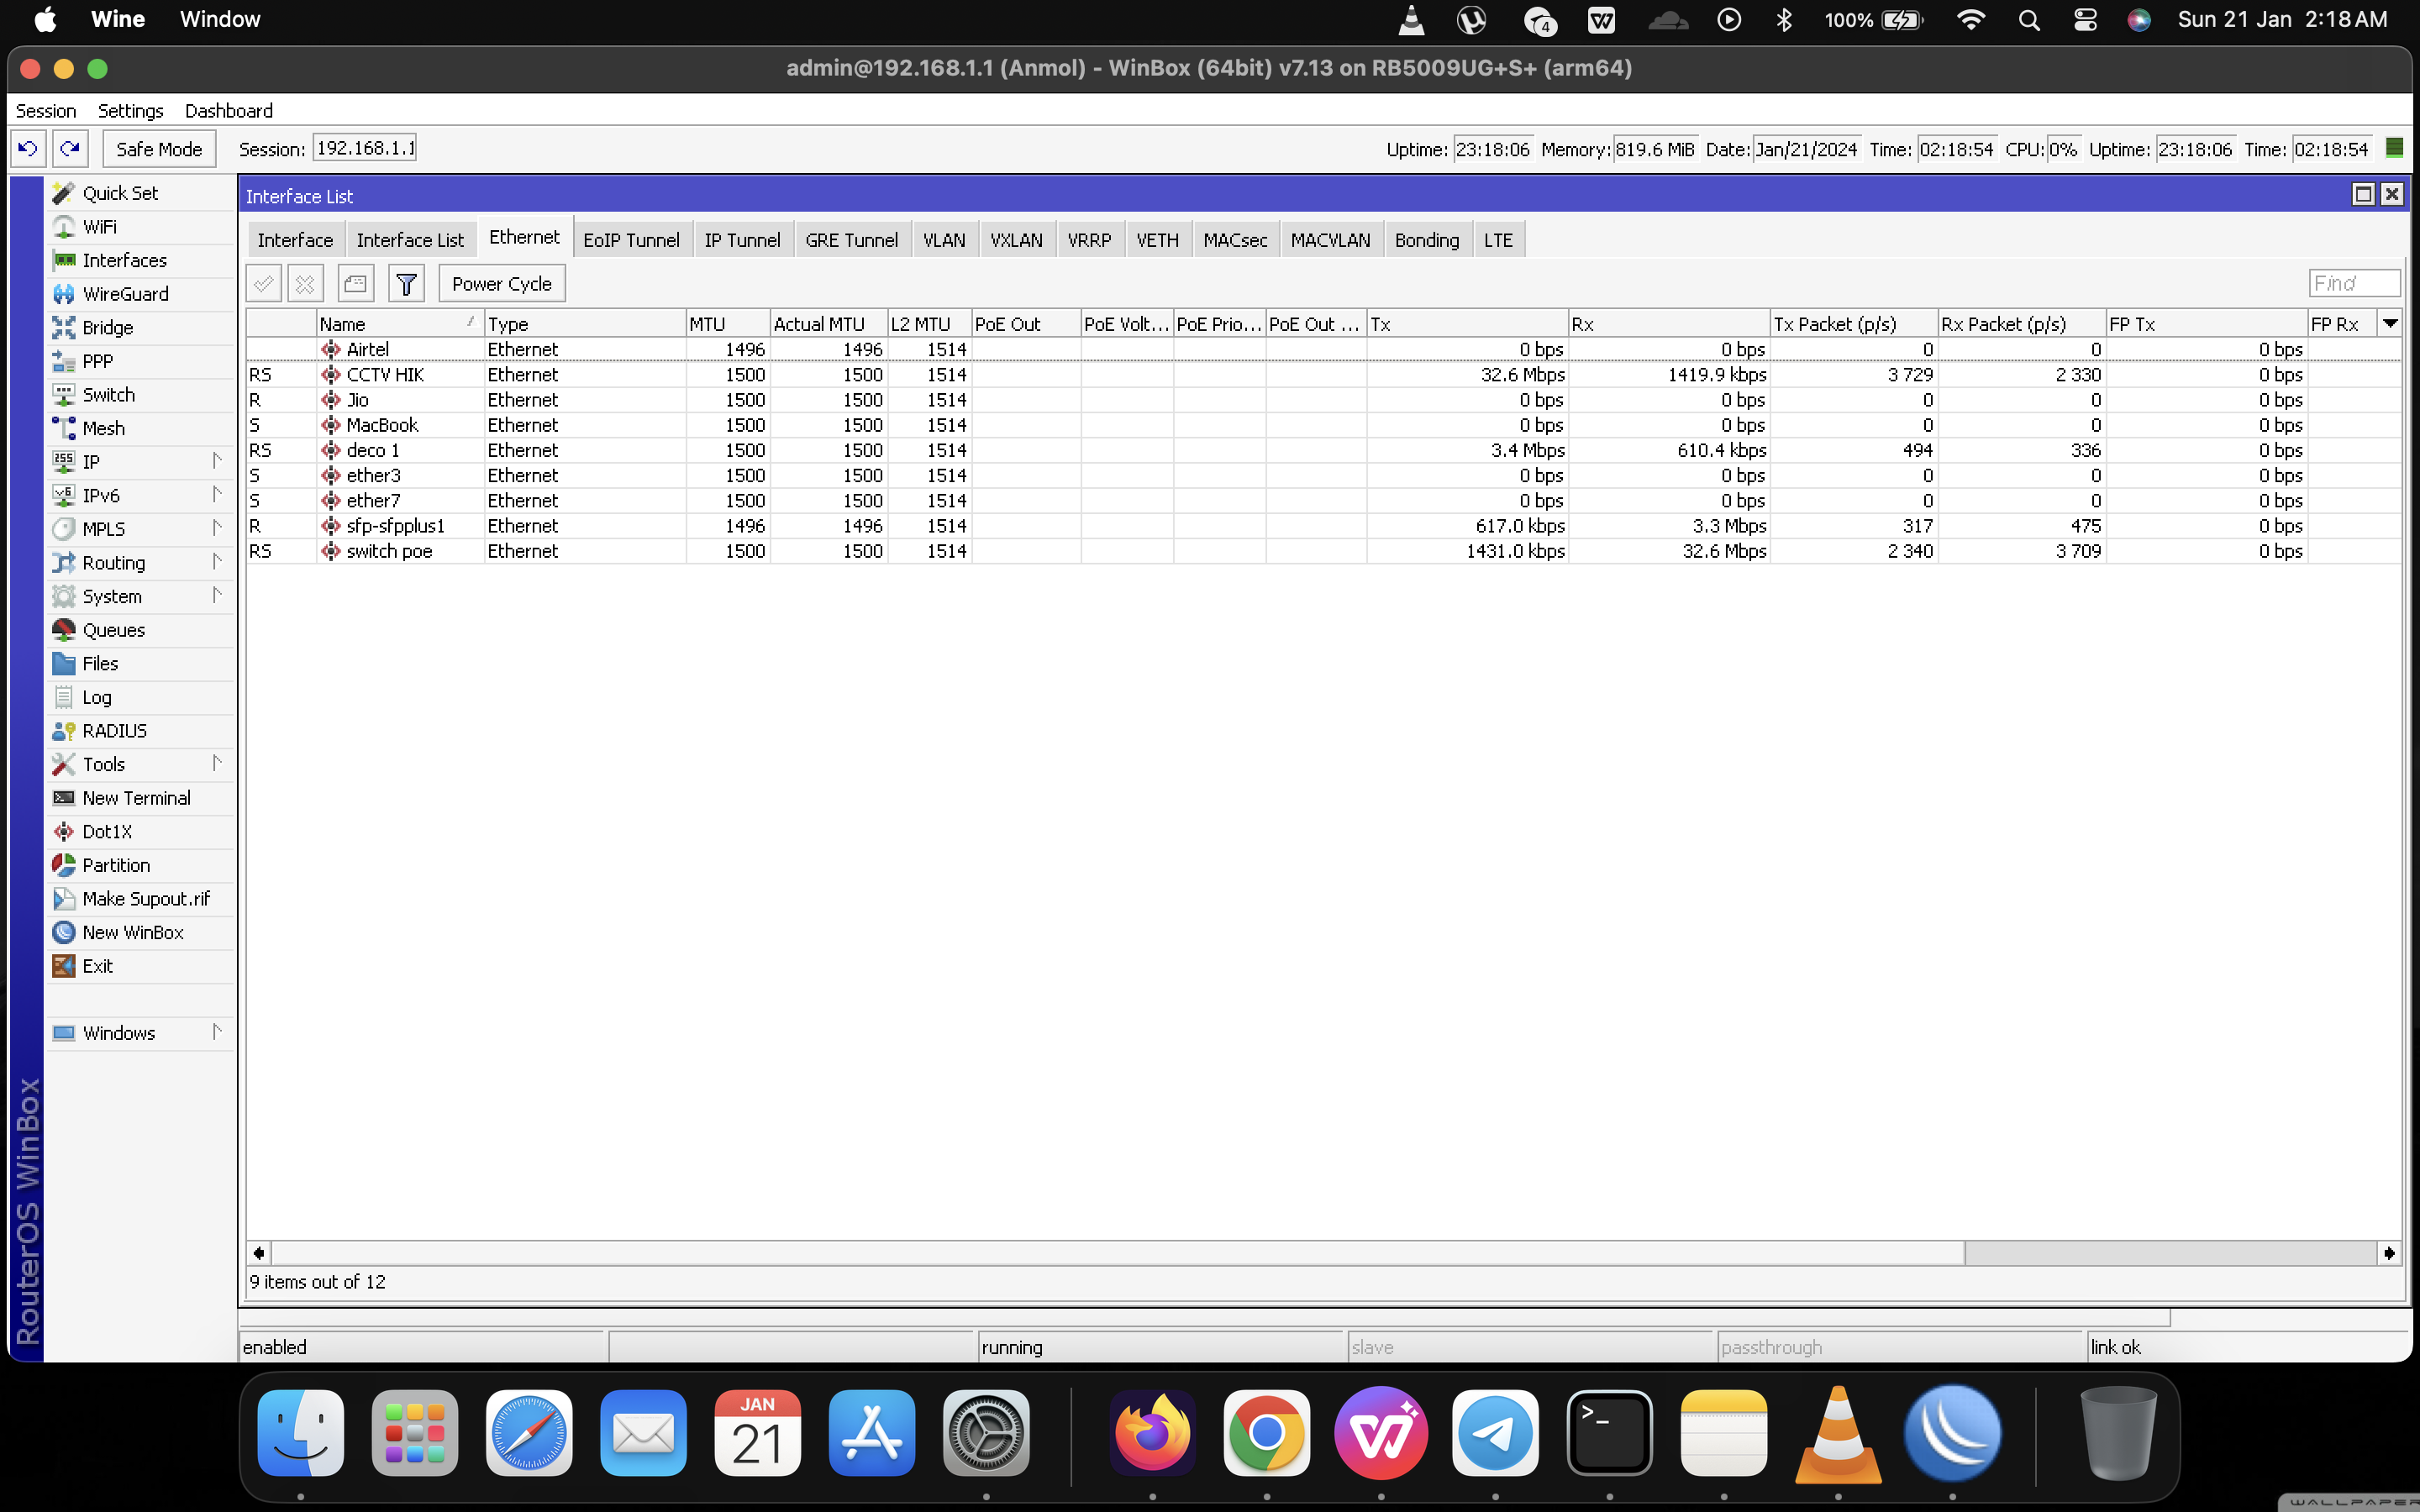Screen dimensions: 2420x1512
Task: Click the Undo arrow icon
Action: tap(28, 149)
